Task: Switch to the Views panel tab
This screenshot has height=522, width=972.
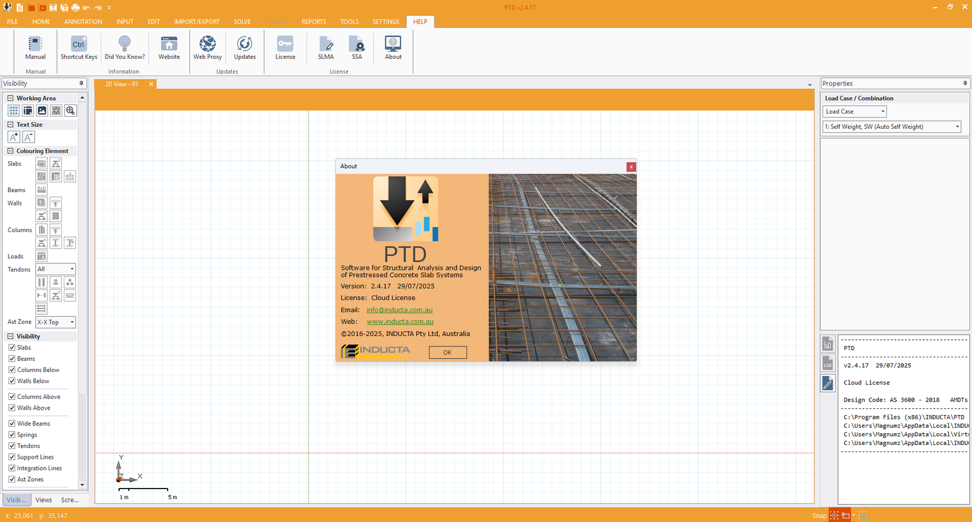Action: [44, 500]
